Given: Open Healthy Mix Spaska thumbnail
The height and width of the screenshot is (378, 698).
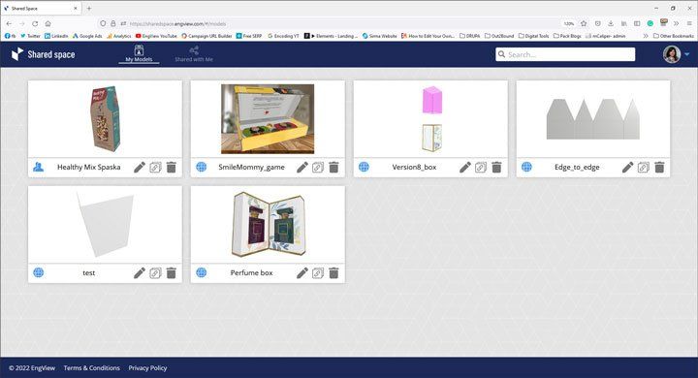Looking at the screenshot, I should tap(105, 119).
